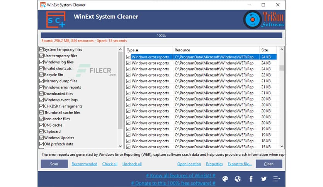Apply the Recommended selection link

85,164
